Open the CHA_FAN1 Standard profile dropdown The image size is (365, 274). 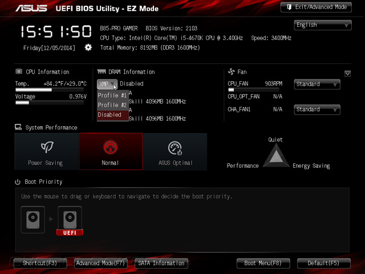click(x=317, y=110)
